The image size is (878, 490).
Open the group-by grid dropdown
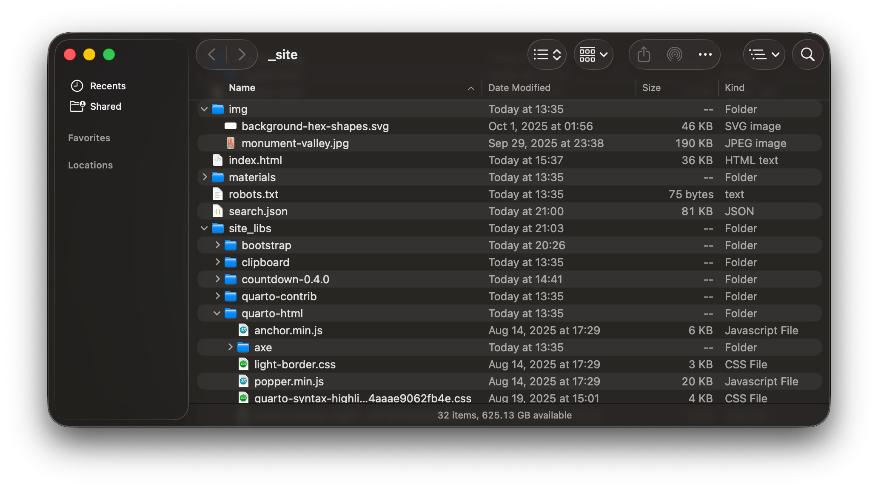pyautogui.click(x=593, y=54)
